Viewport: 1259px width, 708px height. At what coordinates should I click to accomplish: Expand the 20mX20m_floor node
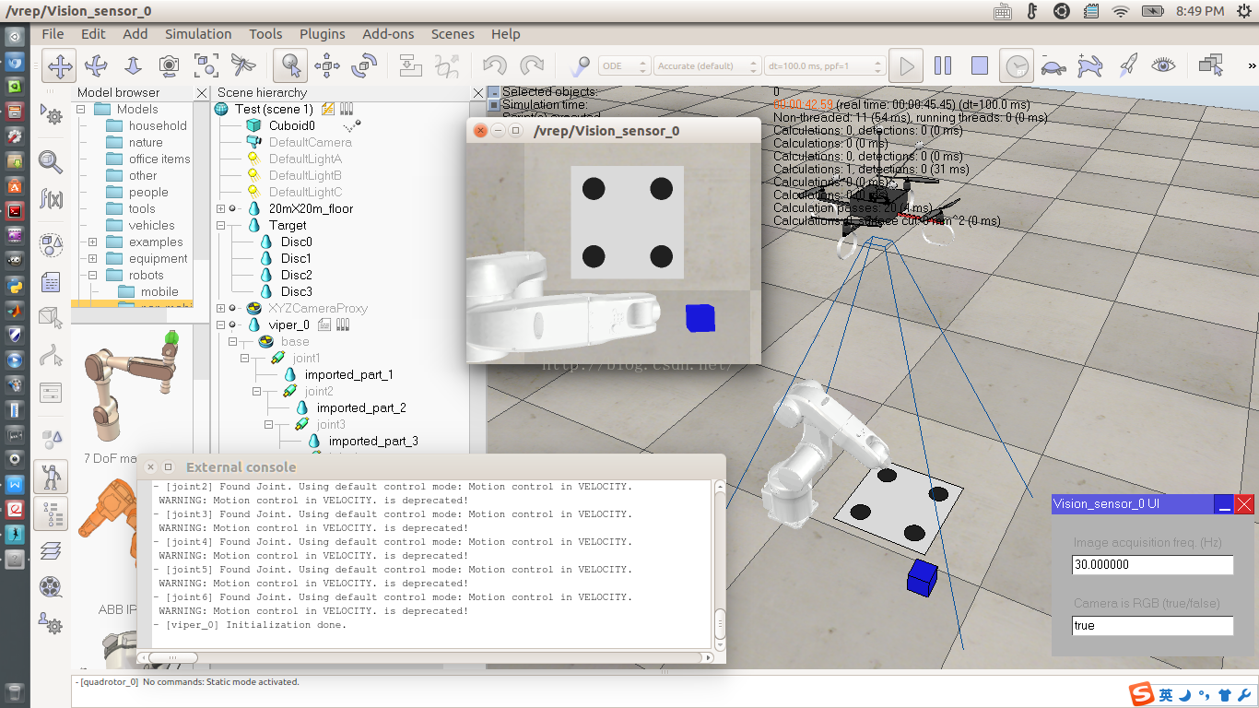221,208
